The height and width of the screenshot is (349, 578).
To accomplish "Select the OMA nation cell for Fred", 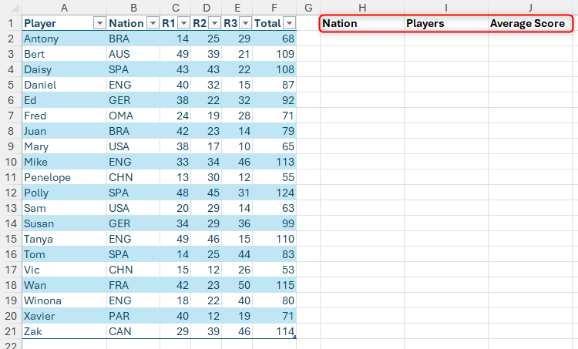I will 133,116.
